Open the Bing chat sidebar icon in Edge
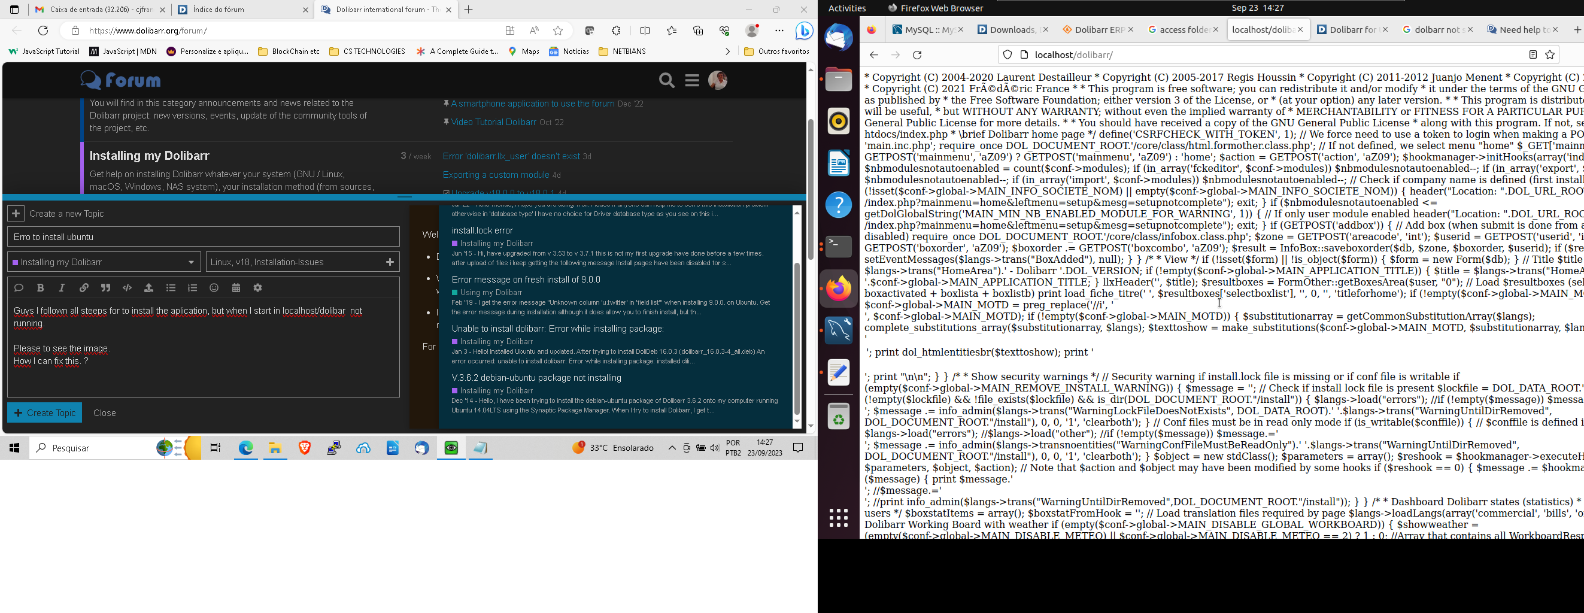 (x=804, y=31)
